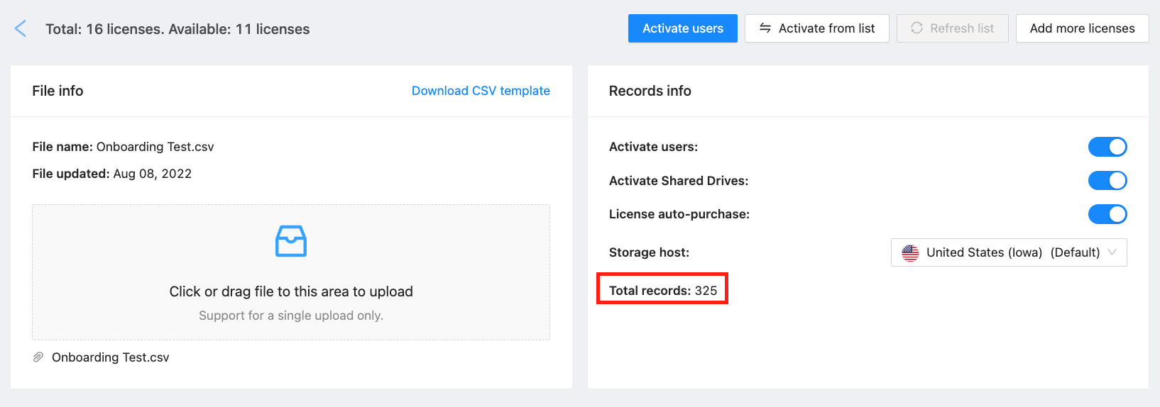Viewport: 1160px width, 407px height.
Task: Click the Refresh list label
Action: pyautogui.click(x=961, y=28)
